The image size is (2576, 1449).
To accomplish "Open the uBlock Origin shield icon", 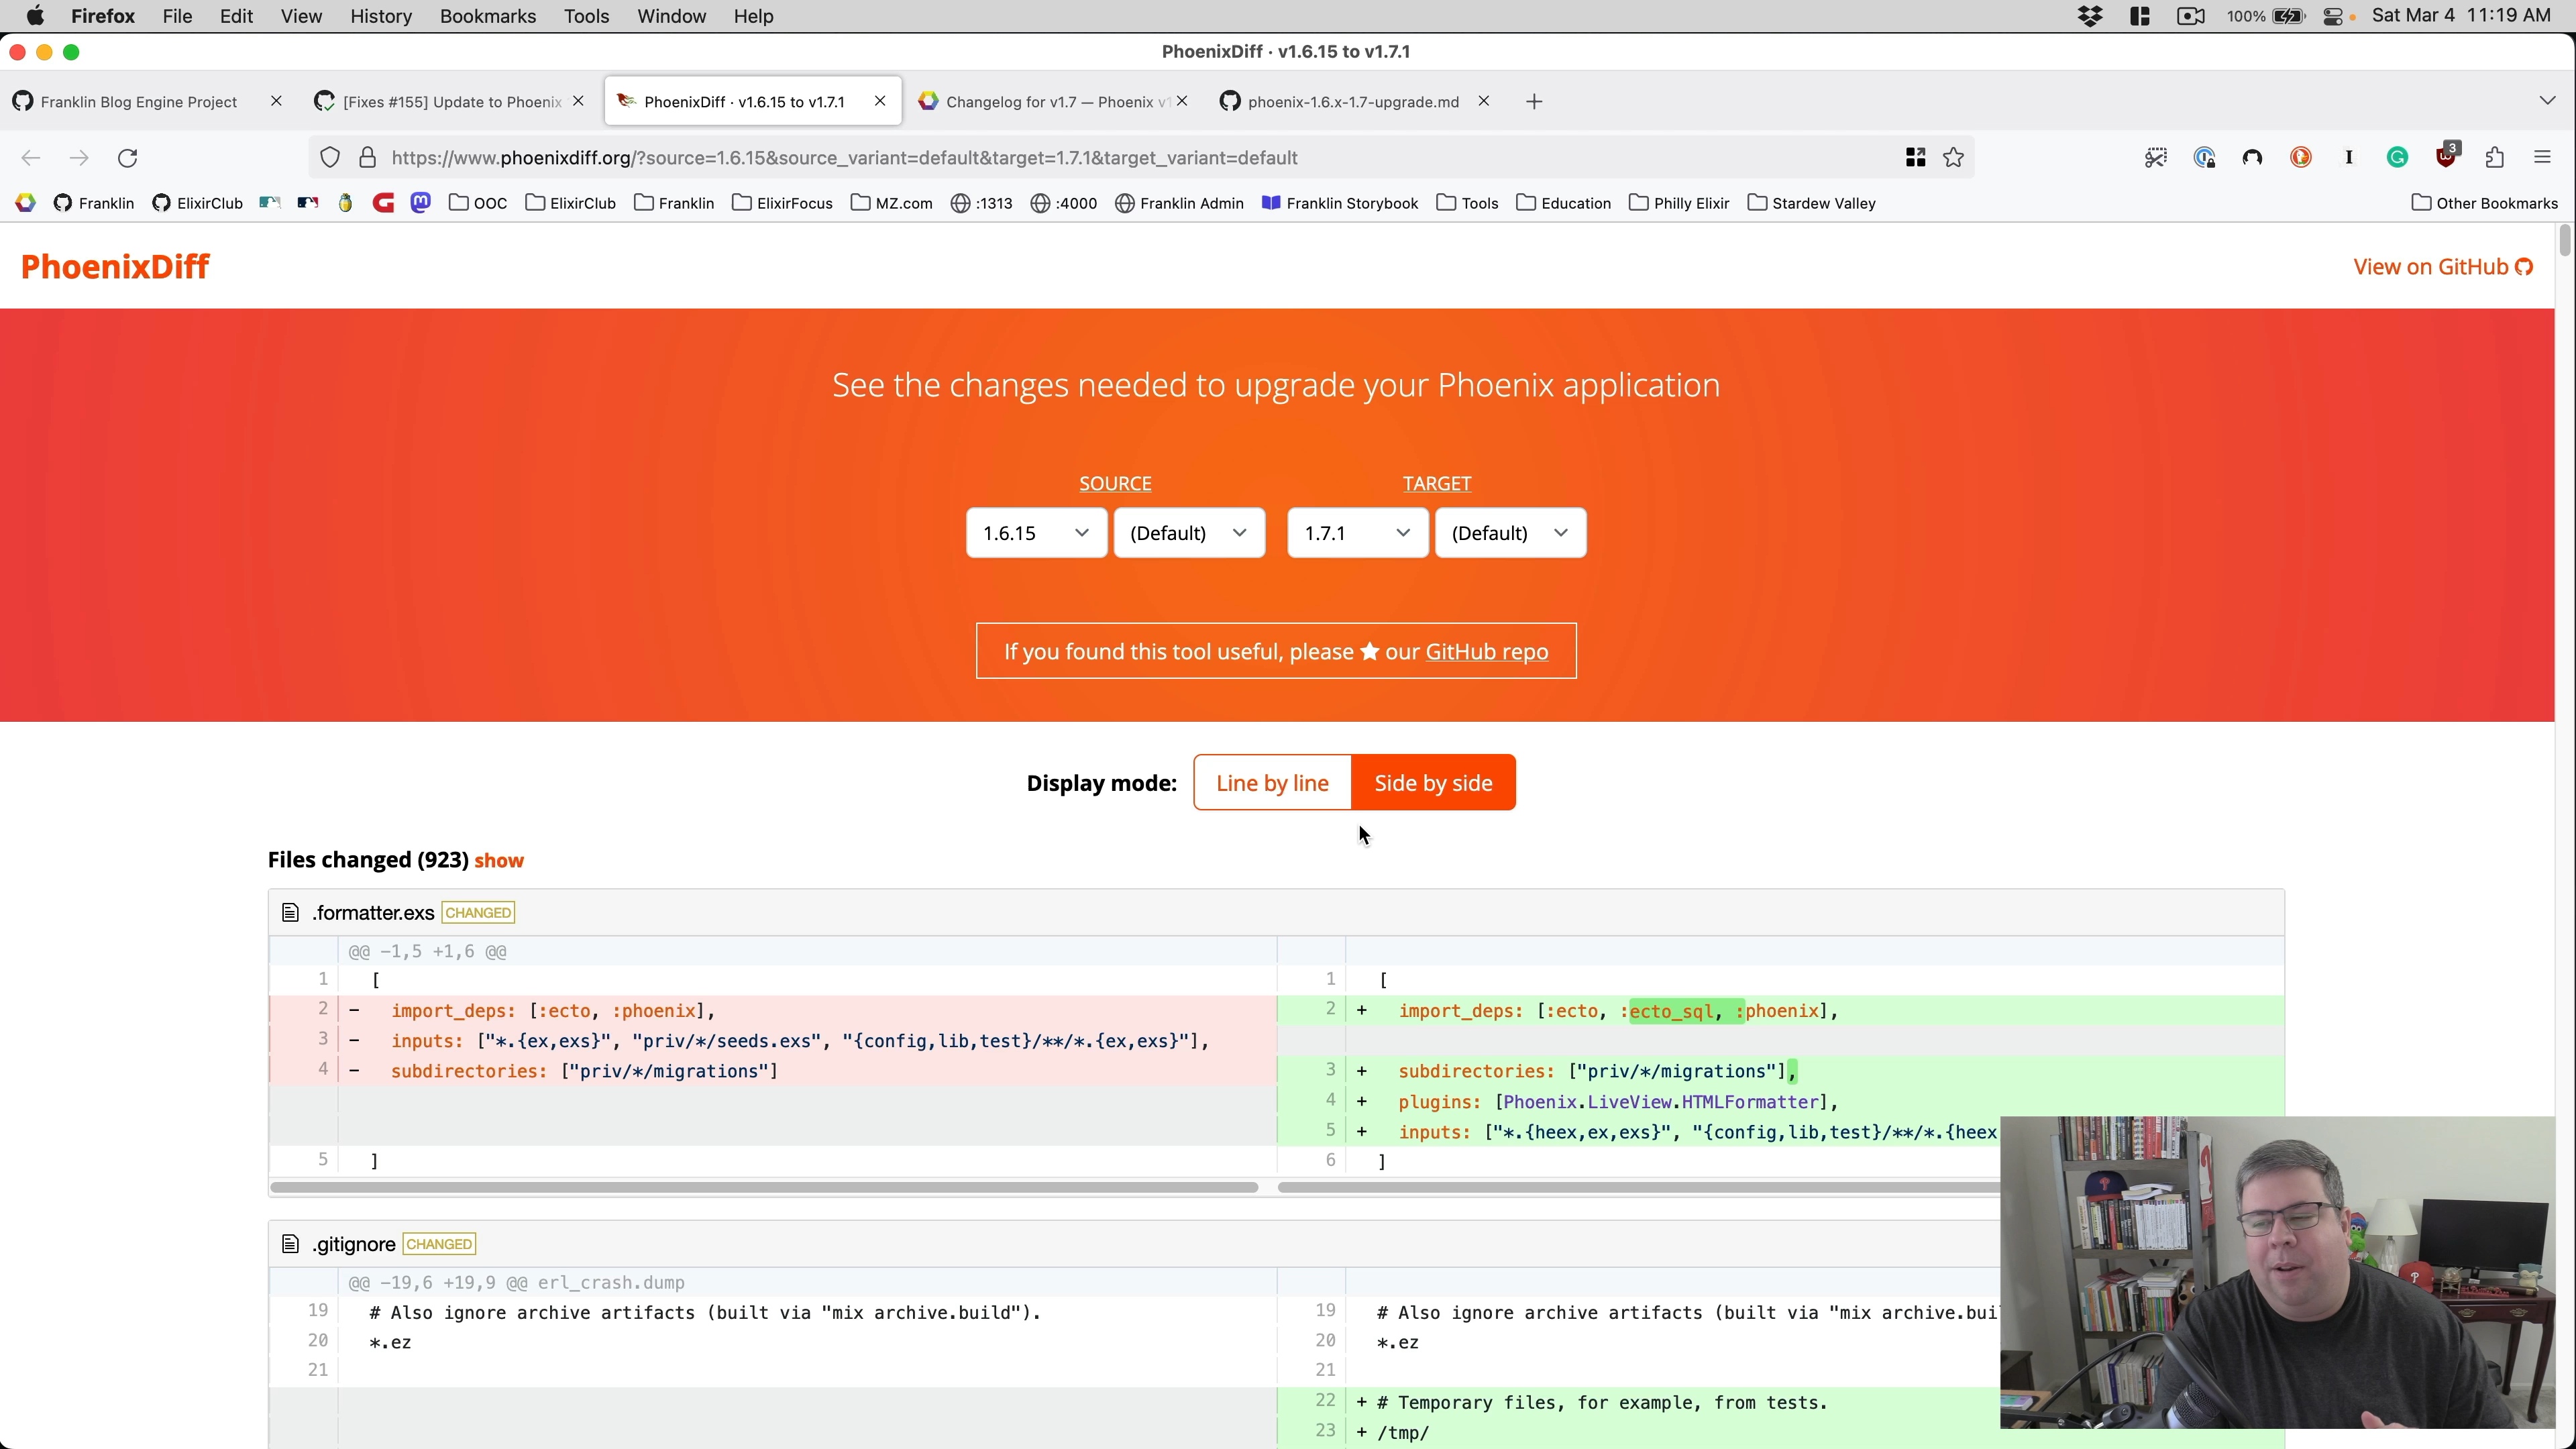I will point(2446,156).
